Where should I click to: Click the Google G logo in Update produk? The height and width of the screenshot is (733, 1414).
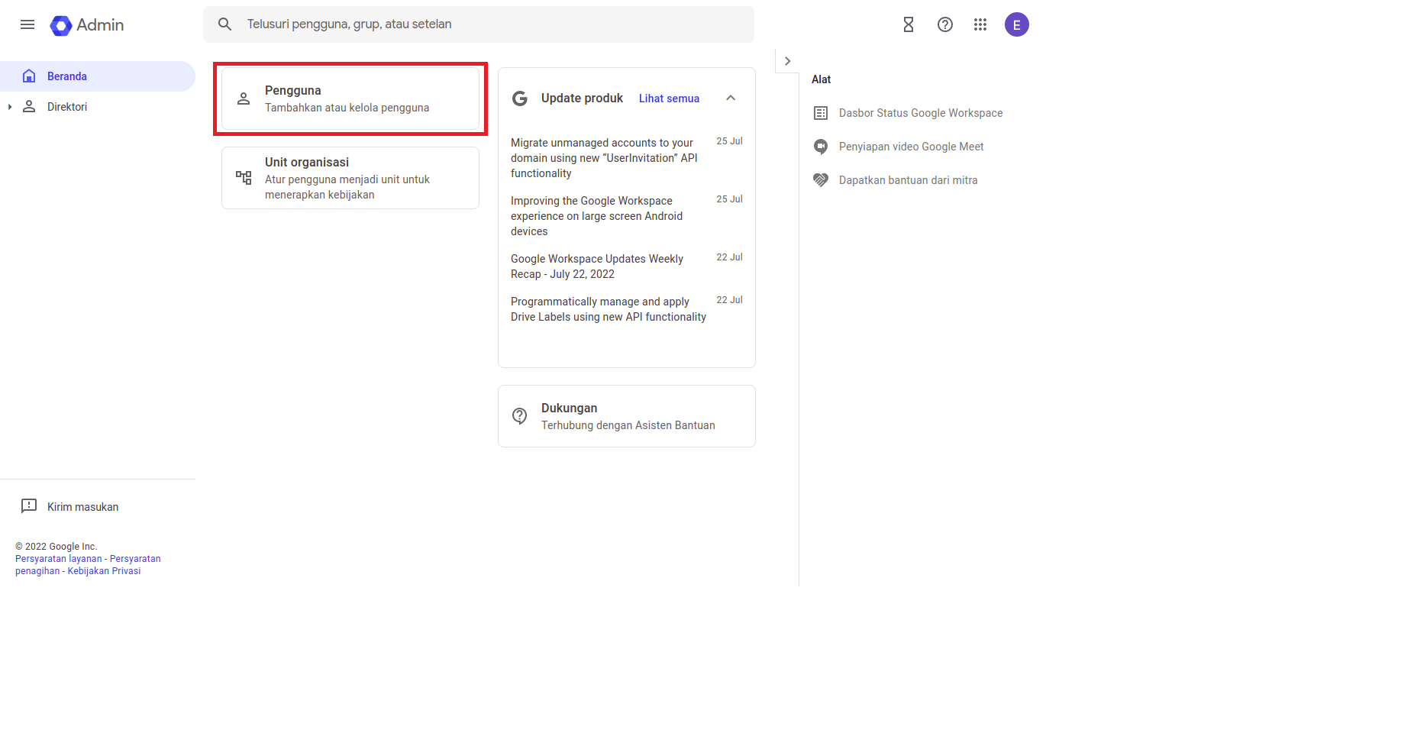point(520,98)
